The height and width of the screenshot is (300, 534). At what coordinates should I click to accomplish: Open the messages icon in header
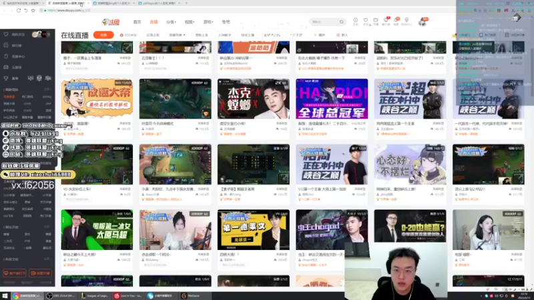396,21
